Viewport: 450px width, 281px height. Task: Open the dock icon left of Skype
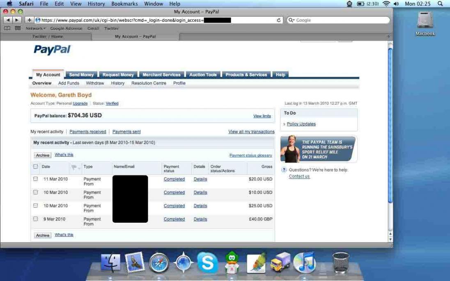click(184, 262)
